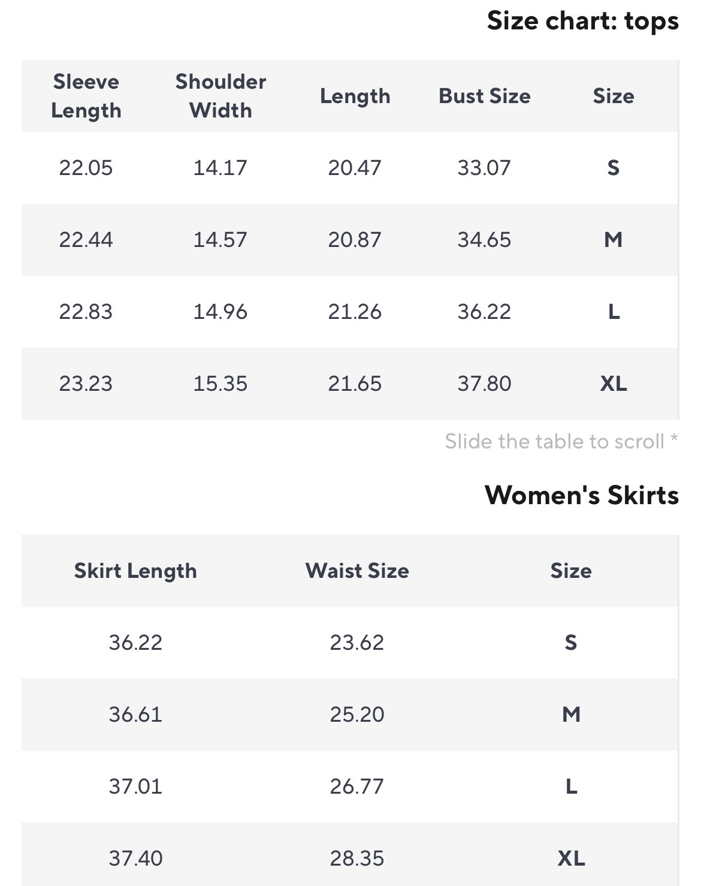The height and width of the screenshot is (886, 701).
Task: Click size XL in tops chart
Action: (x=613, y=384)
